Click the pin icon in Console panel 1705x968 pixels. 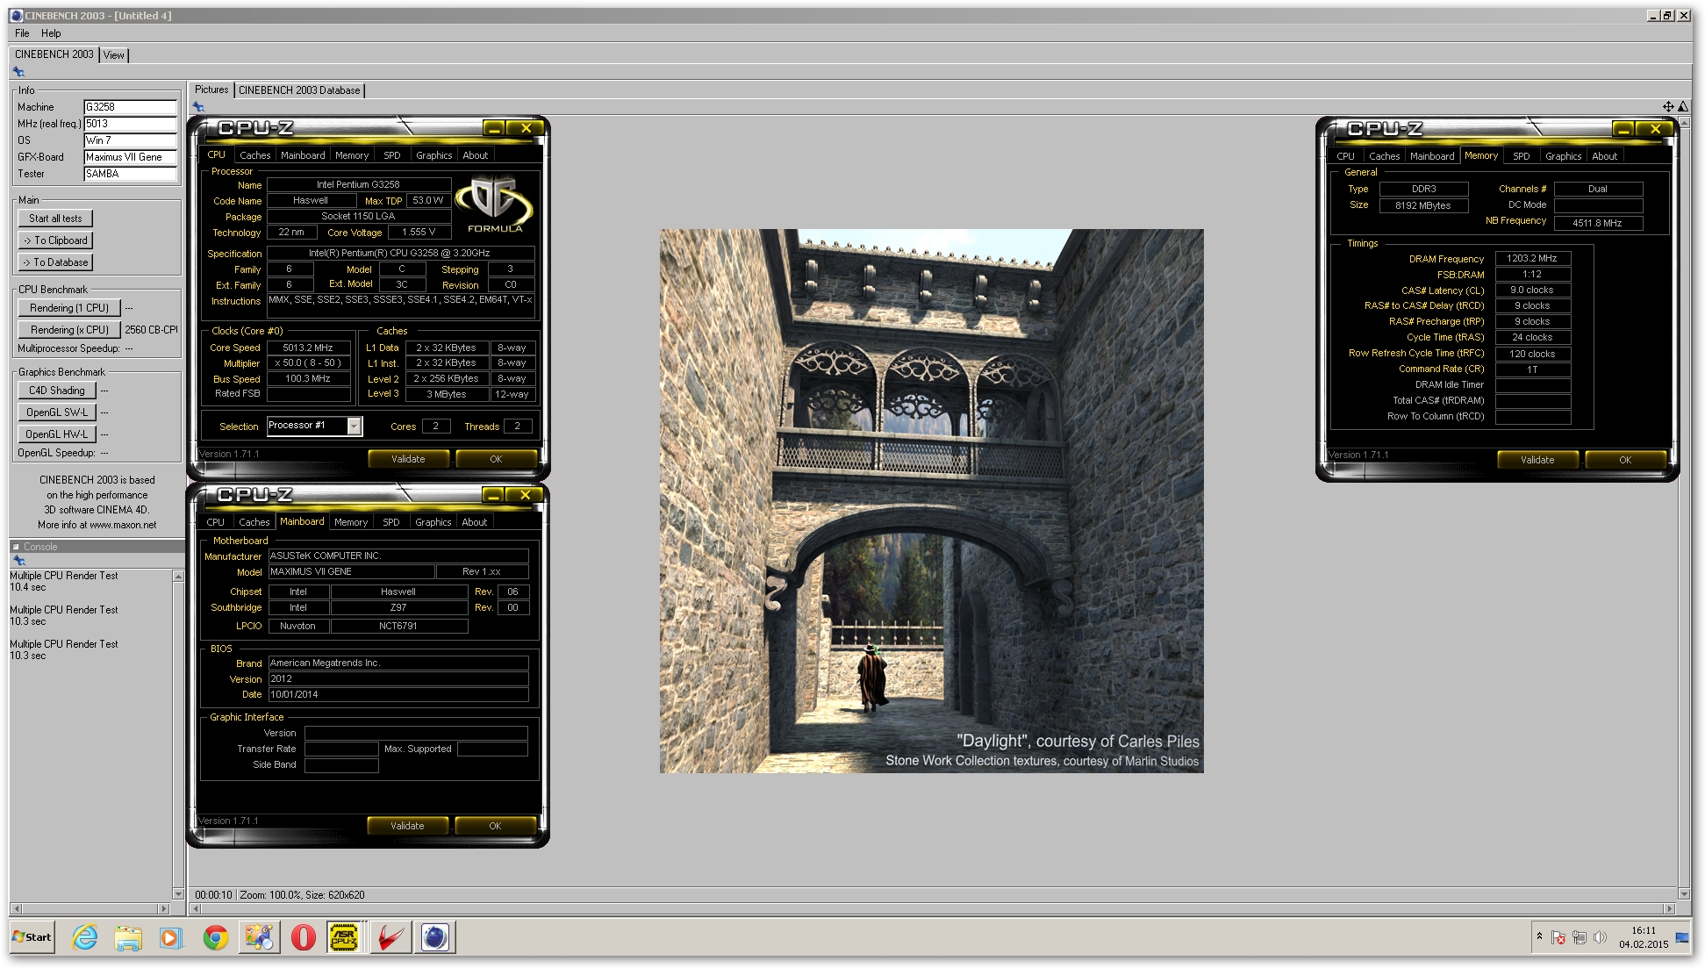[18, 560]
